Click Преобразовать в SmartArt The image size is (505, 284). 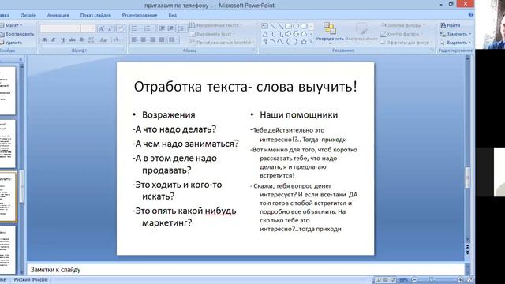(222, 42)
